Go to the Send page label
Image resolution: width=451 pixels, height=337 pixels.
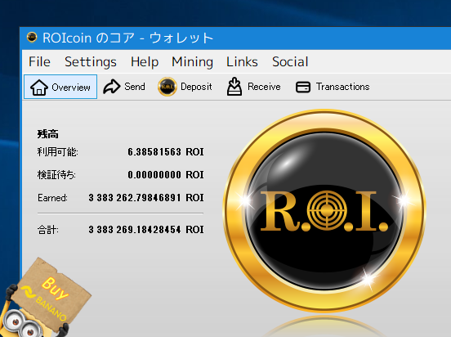pyautogui.click(x=135, y=87)
